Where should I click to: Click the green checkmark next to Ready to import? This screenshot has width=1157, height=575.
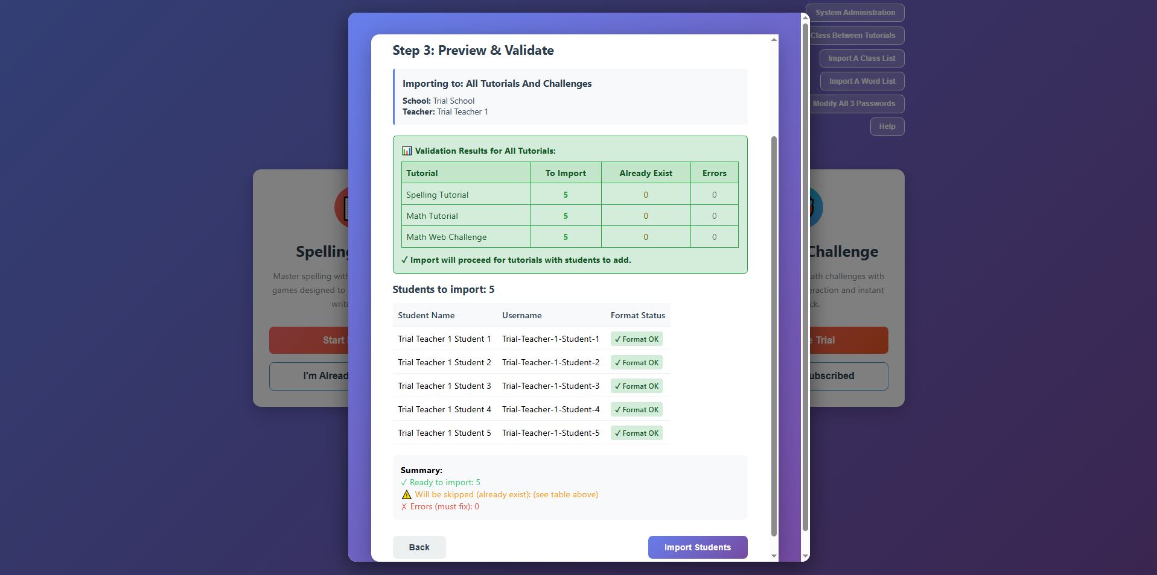pos(403,482)
